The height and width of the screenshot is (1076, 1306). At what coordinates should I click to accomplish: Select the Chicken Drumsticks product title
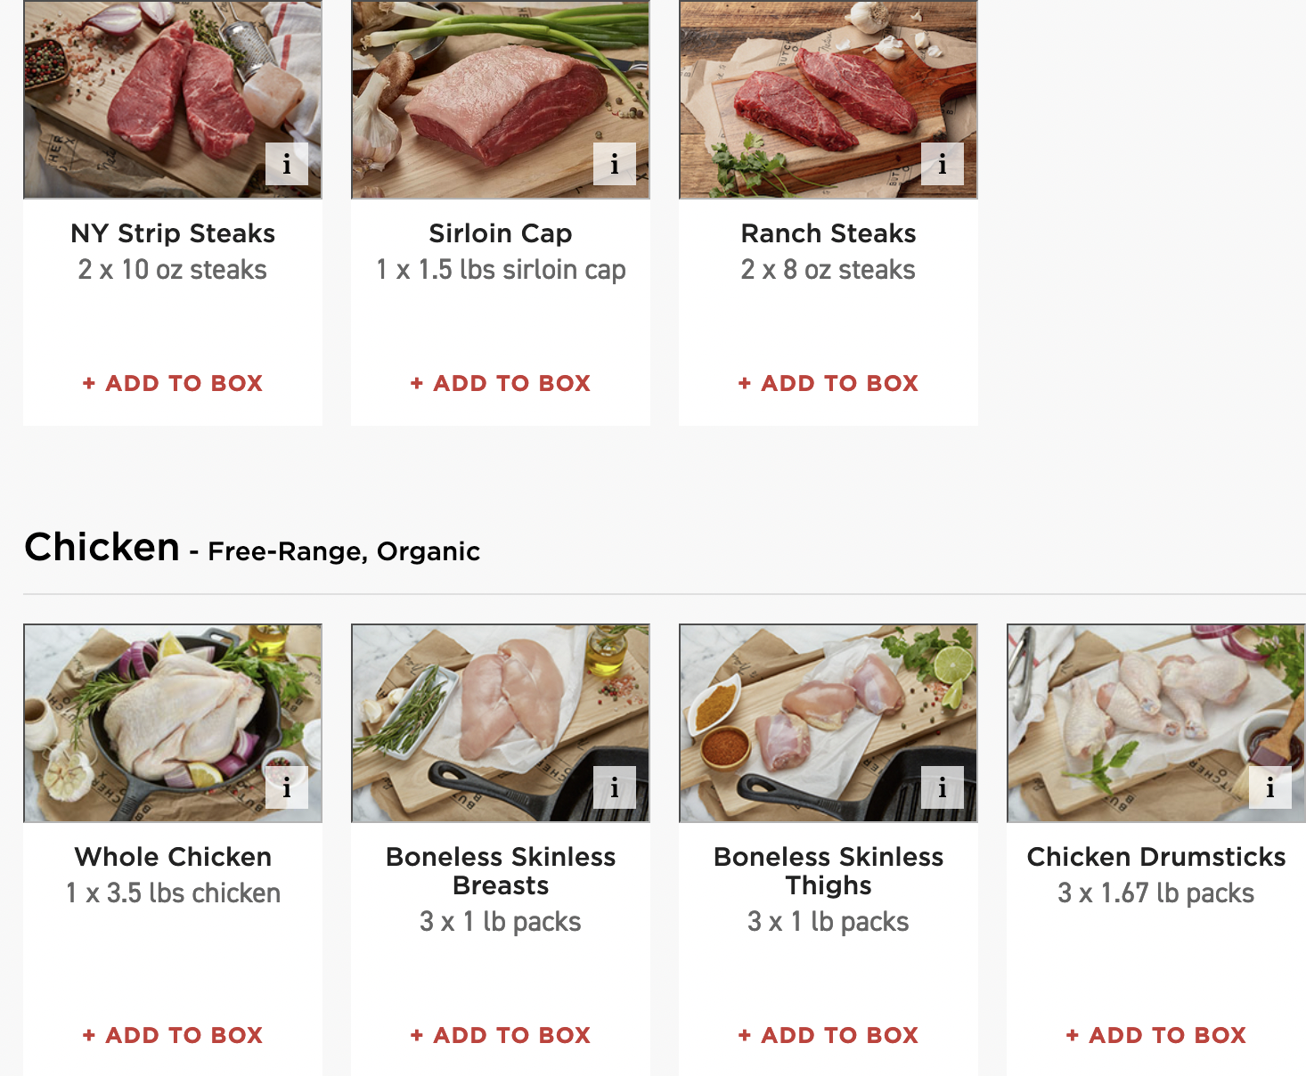(x=1155, y=857)
